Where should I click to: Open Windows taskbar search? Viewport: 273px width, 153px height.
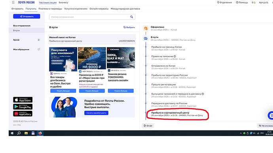[19, 133]
